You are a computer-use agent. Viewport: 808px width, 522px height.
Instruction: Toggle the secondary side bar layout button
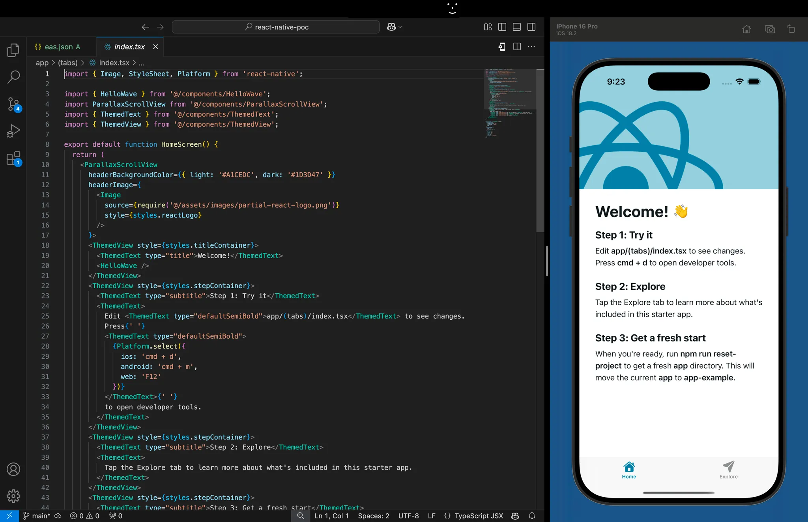pos(531,27)
